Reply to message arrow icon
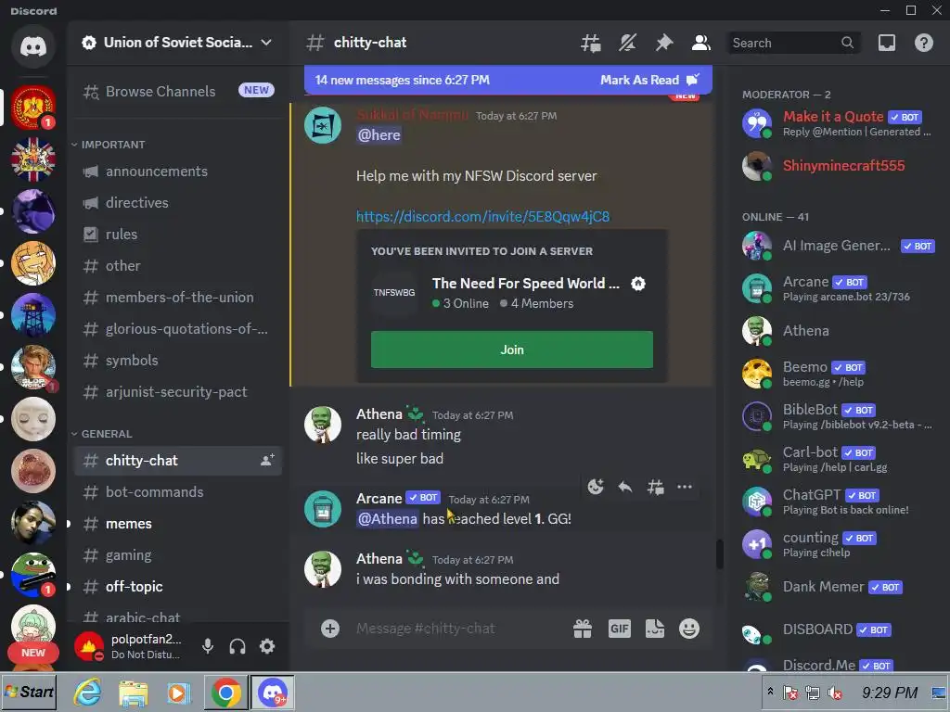Image resolution: width=950 pixels, height=712 pixels. tap(625, 487)
